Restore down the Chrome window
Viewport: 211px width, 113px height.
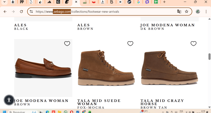point(195,2)
